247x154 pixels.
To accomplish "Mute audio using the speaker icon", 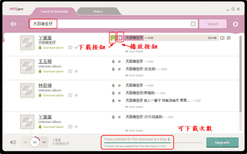I will point(13,142).
